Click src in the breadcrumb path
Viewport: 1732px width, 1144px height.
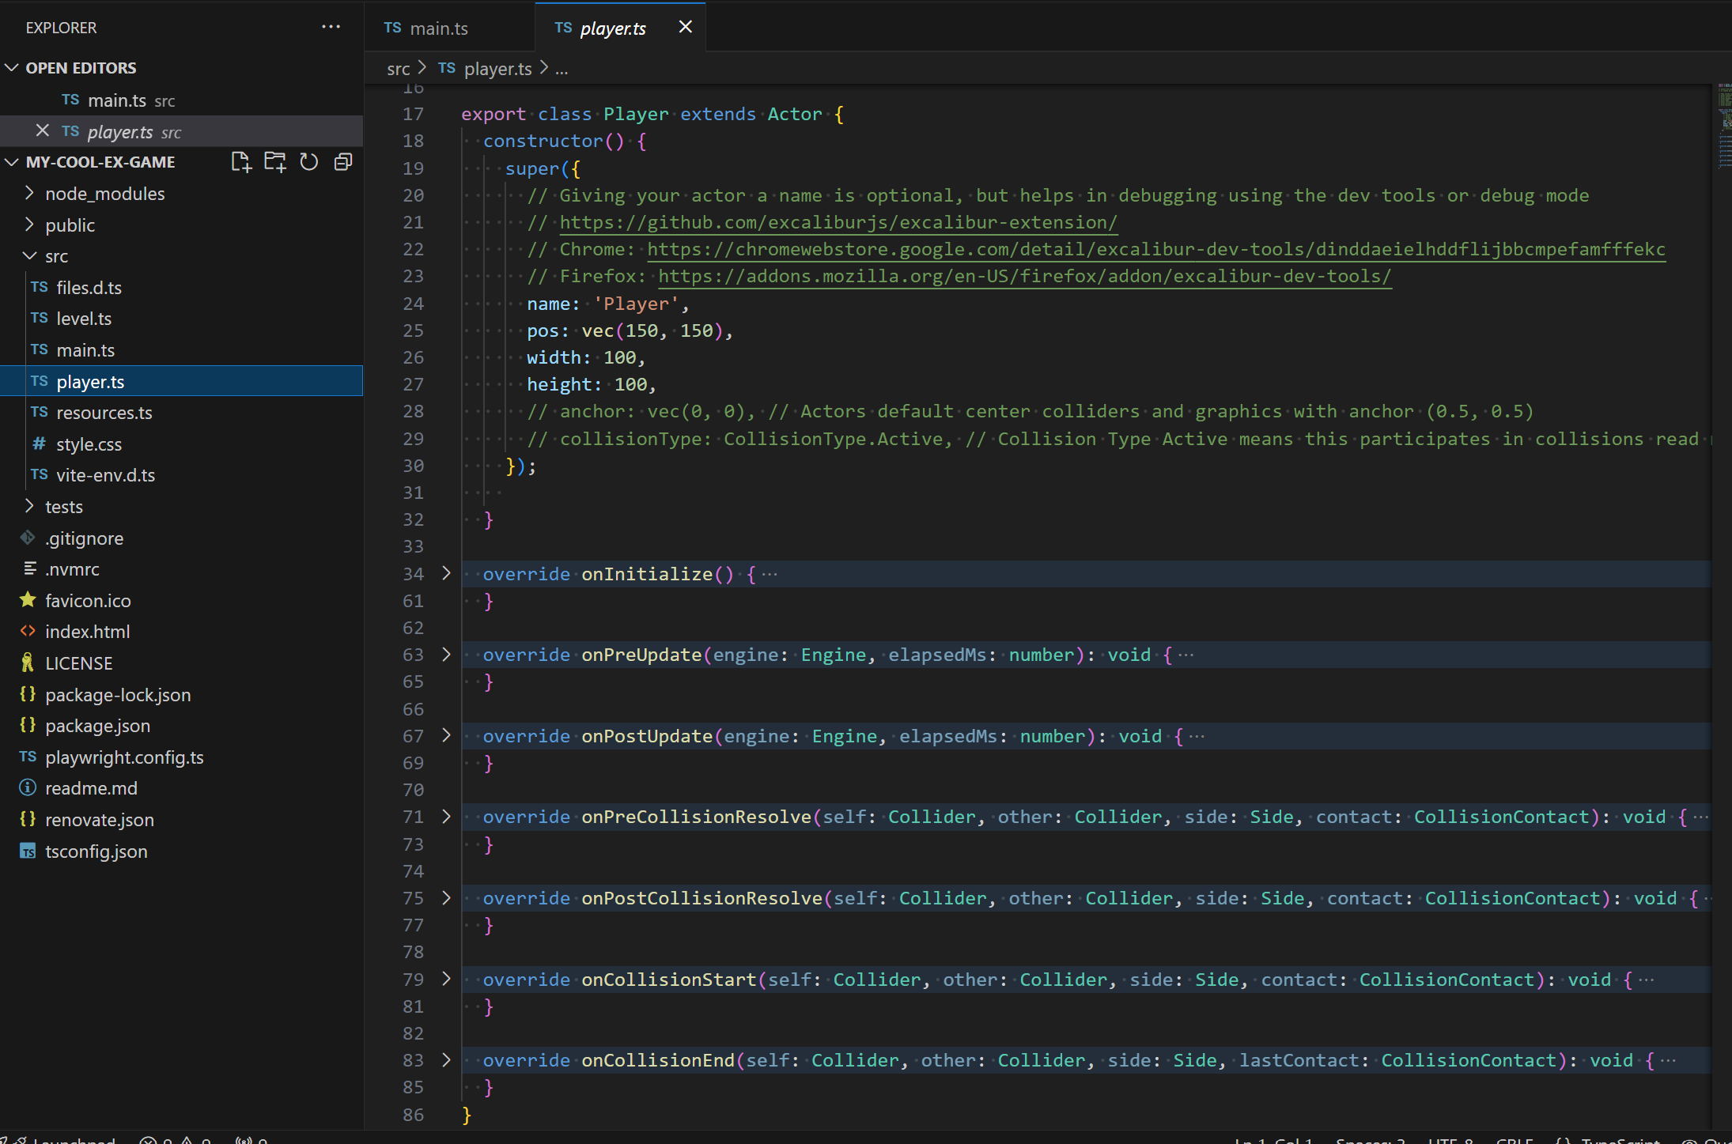tap(398, 69)
